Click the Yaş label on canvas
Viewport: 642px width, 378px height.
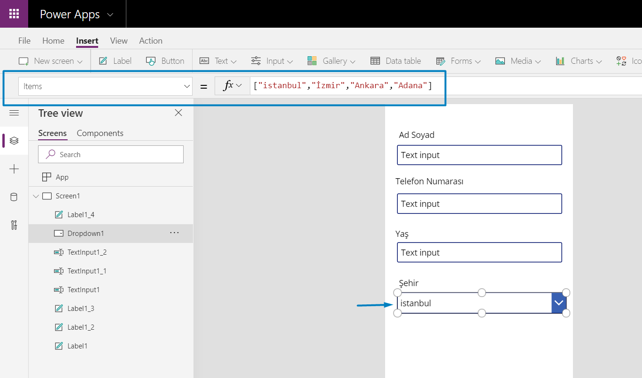click(402, 234)
